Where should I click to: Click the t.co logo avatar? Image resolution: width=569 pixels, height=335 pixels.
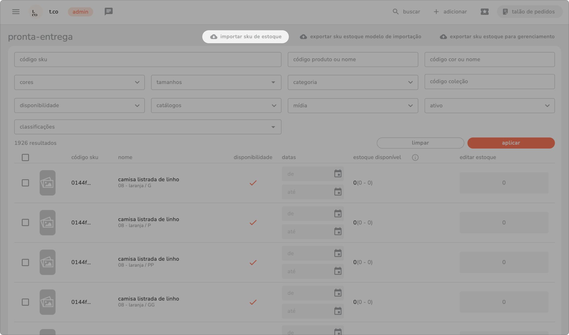point(35,12)
